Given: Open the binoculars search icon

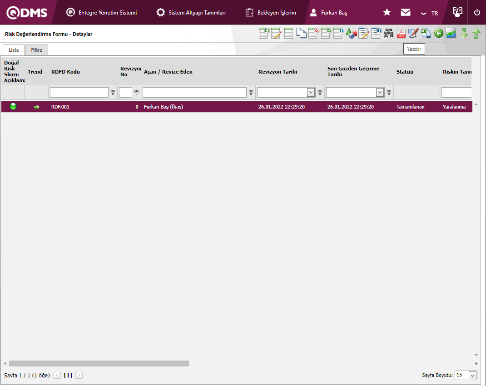Looking at the screenshot, I should click(389, 34).
